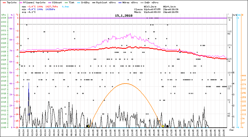
Task: Click the red temperature legend color line
Action: 4,2
